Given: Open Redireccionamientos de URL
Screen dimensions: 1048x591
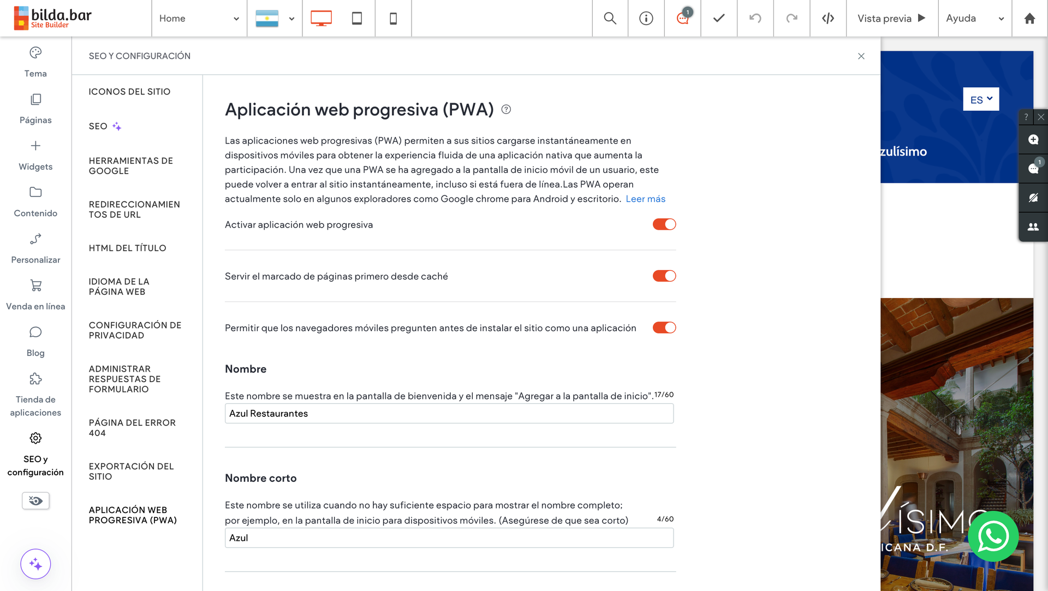Looking at the screenshot, I should click(x=134, y=210).
